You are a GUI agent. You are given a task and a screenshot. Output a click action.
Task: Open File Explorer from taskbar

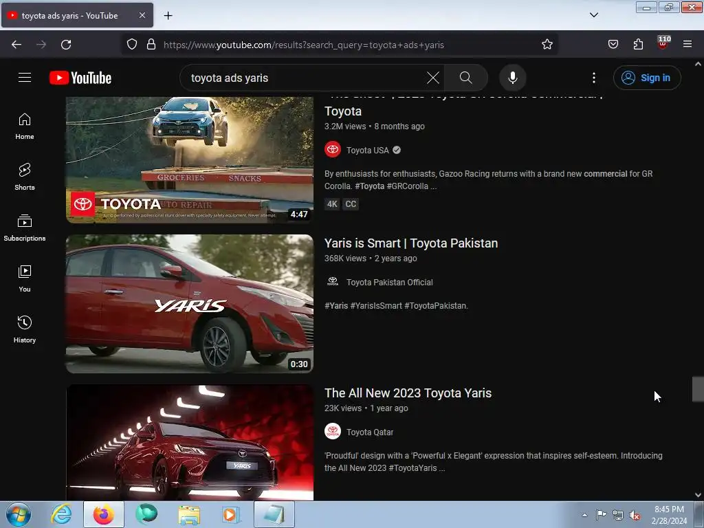tap(189, 514)
